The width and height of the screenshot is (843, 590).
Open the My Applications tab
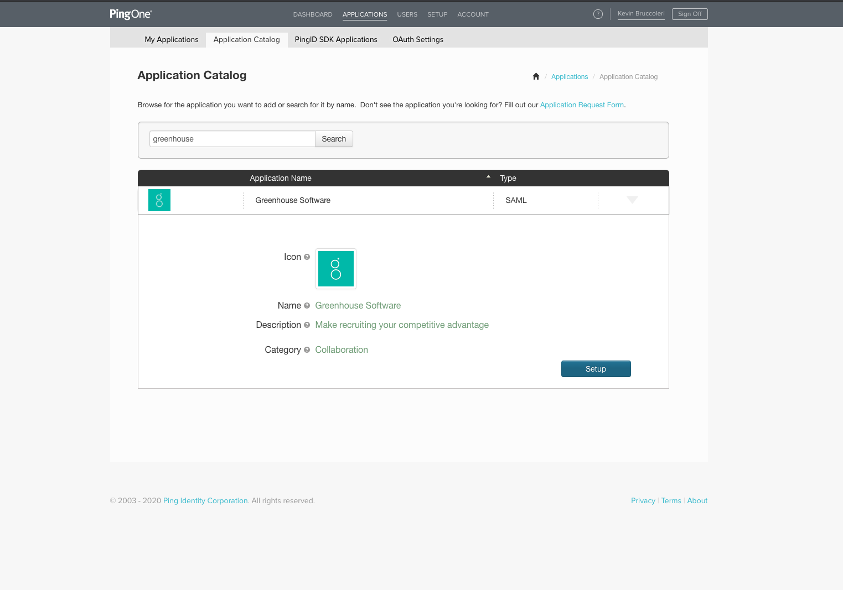(x=172, y=40)
